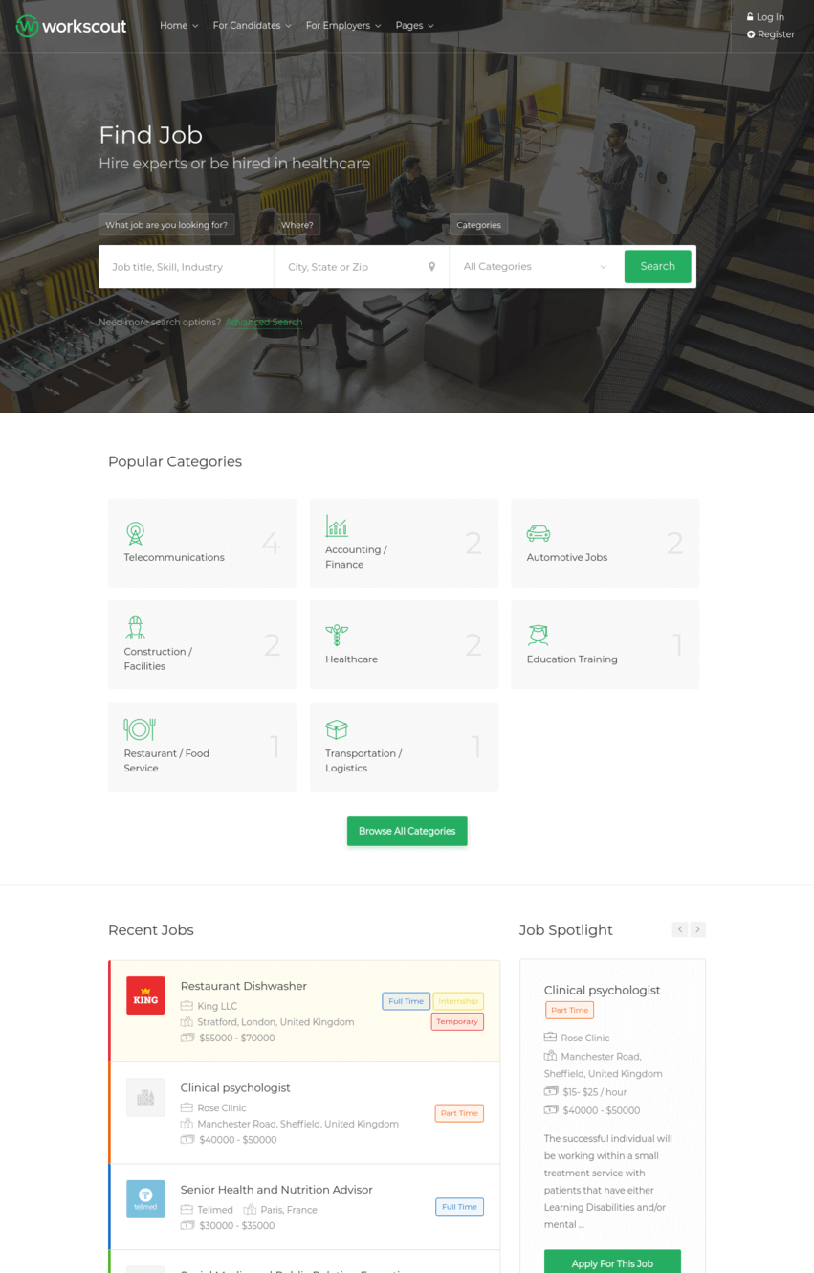This screenshot has width=814, height=1273.
Task: Click the Telecommunications antenna icon
Action: click(x=136, y=533)
